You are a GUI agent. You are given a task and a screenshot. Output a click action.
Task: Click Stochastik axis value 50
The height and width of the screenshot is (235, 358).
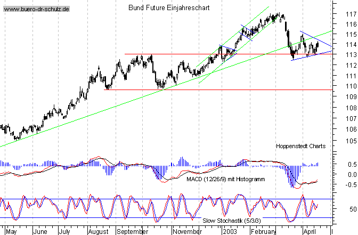[353, 209]
